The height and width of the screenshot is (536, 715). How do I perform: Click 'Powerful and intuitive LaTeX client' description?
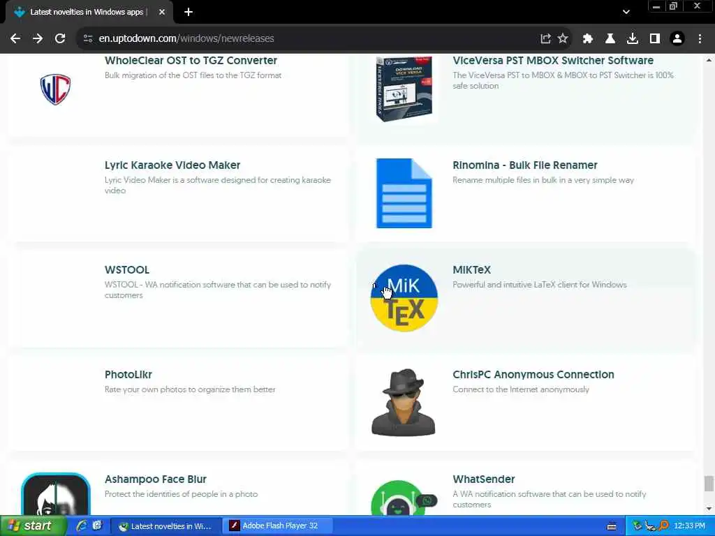pyautogui.click(x=540, y=285)
